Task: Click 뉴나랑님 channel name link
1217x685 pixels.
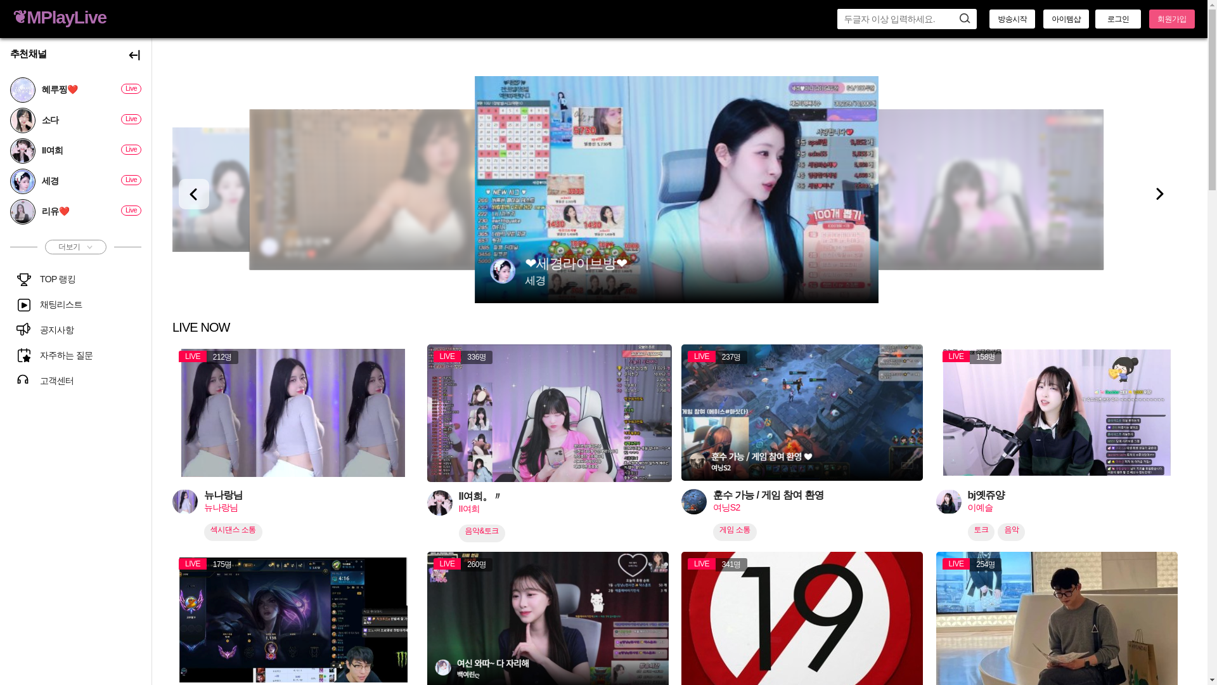Action: [x=221, y=508]
